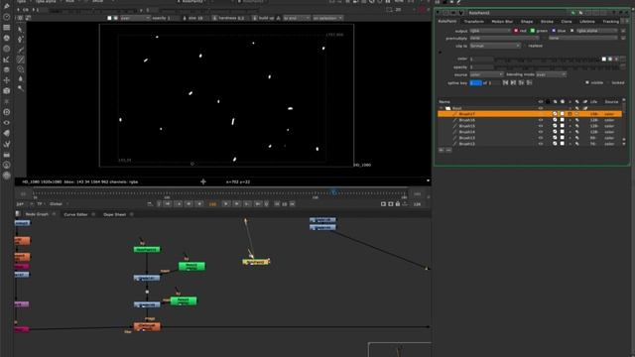
Task: Choose the Add Points tool in viewer toolbar
Action: [x=20, y=40]
